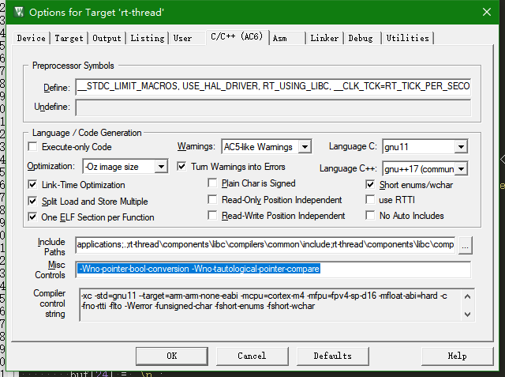The image size is (505, 377).
Task: Close the Options for Target dialog
Action: coord(487,13)
